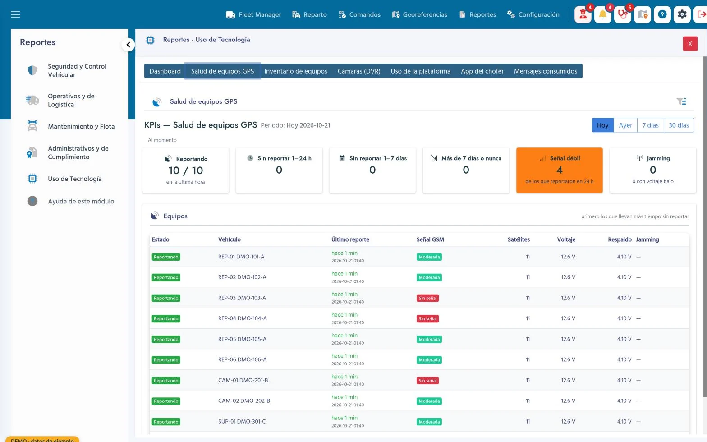This screenshot has height=442, width=707.
Task: Open the Reportes top navigation menu
Action: point(477,14)
